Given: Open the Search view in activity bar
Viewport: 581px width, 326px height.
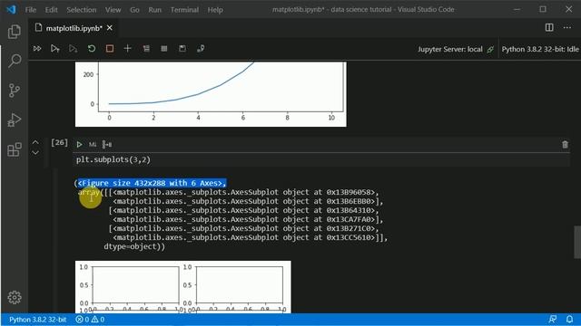Looking at the screenshot, I should (15, 61).
